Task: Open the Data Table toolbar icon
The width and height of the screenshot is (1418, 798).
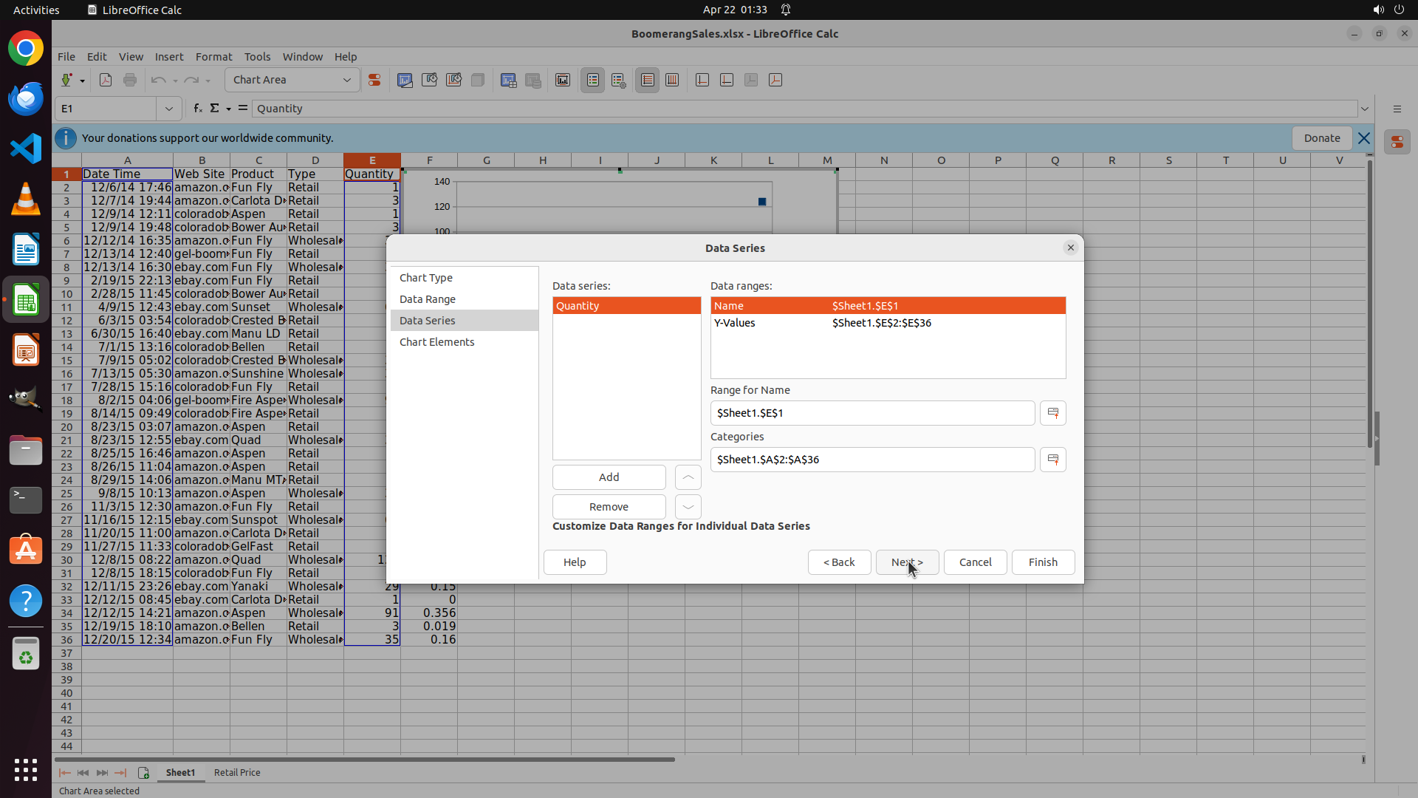Action: [x=533, y=80]
